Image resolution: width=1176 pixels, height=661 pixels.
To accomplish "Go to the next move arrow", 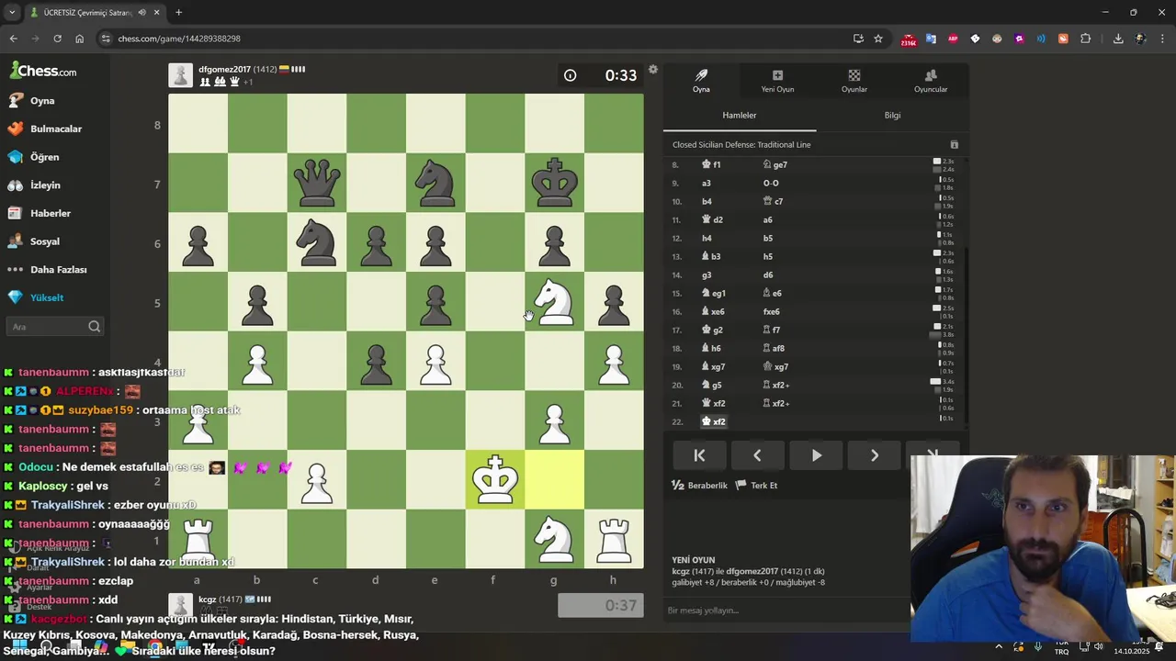I will click(x=874, y=455).
